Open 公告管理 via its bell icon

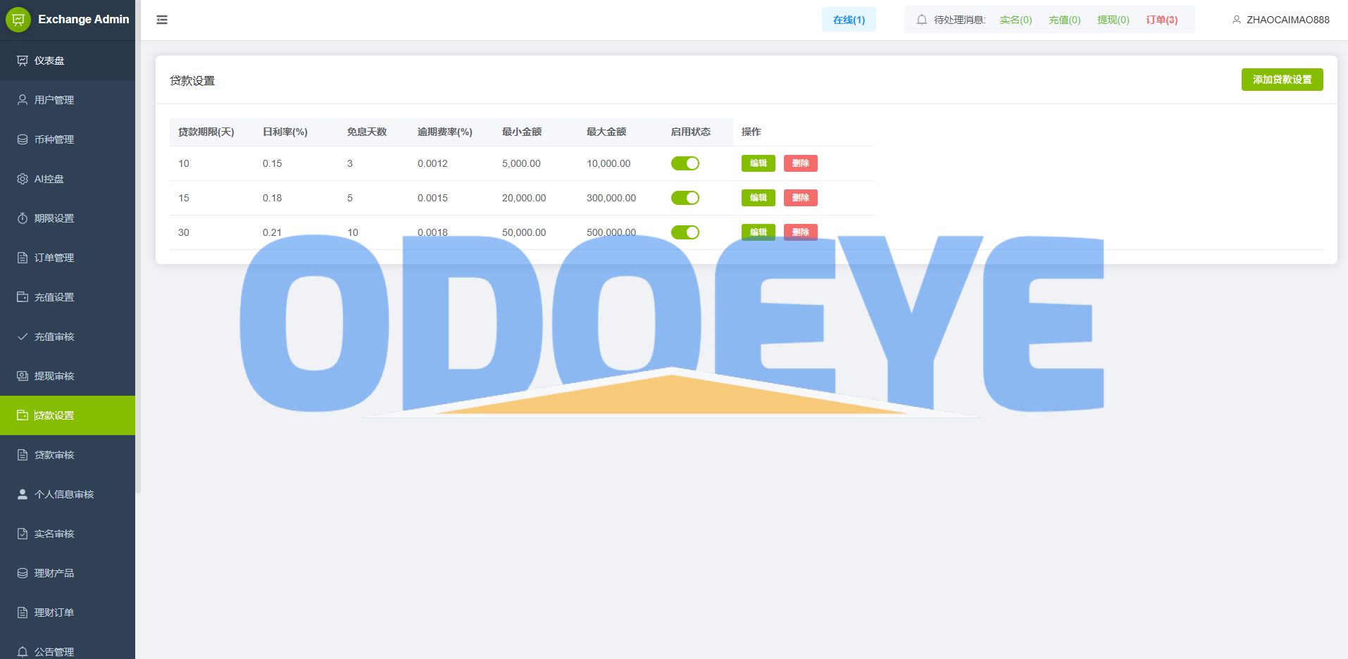[23, 651]
